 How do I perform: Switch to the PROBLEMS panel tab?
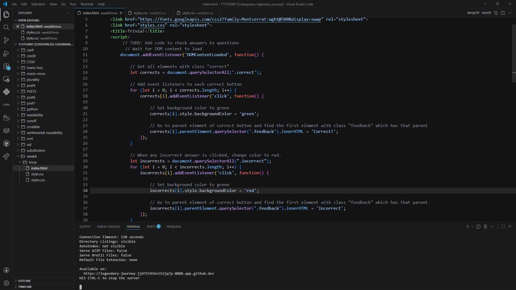[x=174, y=227]
